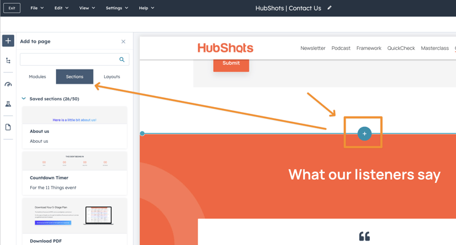Collapse the Saved sections list
456x245 pixels.
[x=23, y=98]
